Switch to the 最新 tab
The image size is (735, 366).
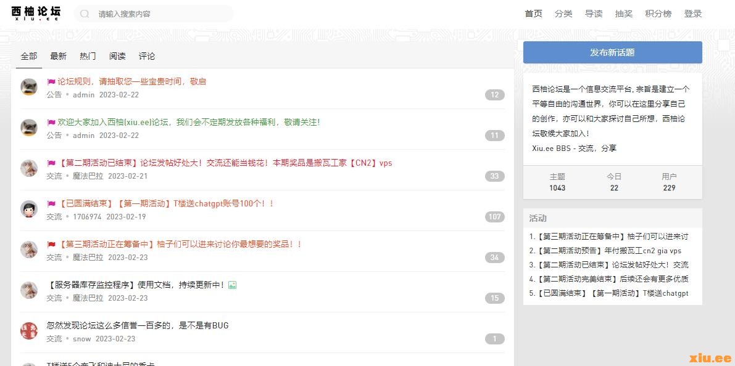(x=58, y=56)
